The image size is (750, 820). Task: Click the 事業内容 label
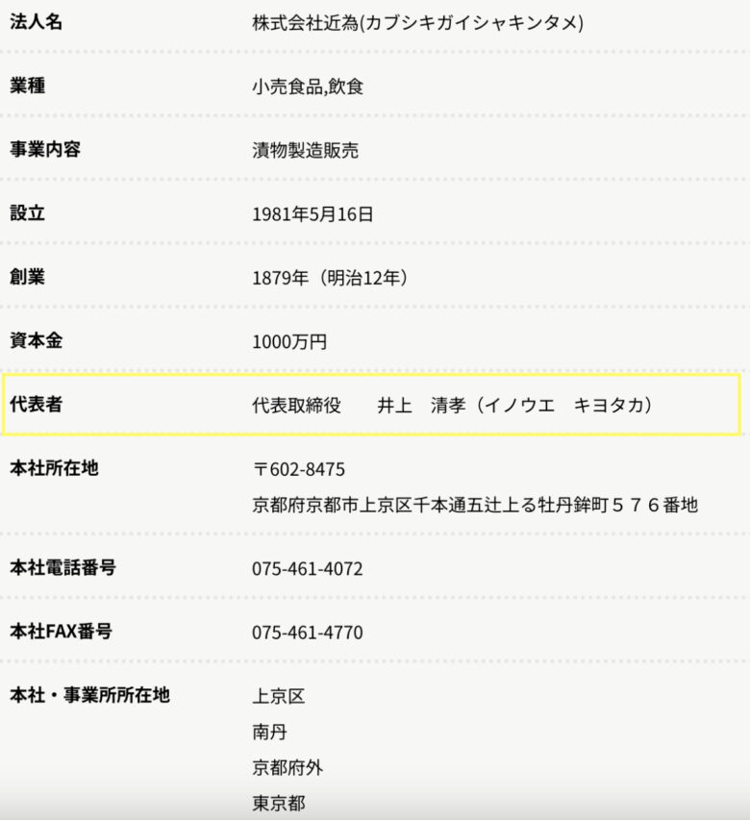45,150
